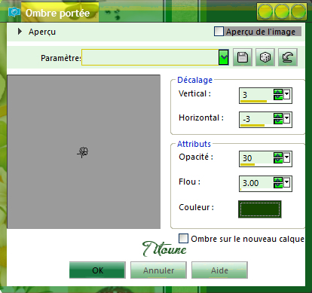312x293 pixels.
Task: Check Ombre sur le nouveau calque
Action: pyautogui.click(x=183, y=239)
